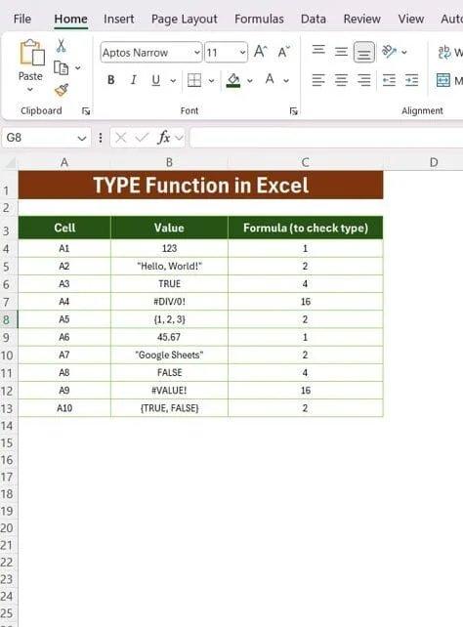Open the Page Layout tab
The height and width of the screenshot is (627, 463).
tap(185, 19)
